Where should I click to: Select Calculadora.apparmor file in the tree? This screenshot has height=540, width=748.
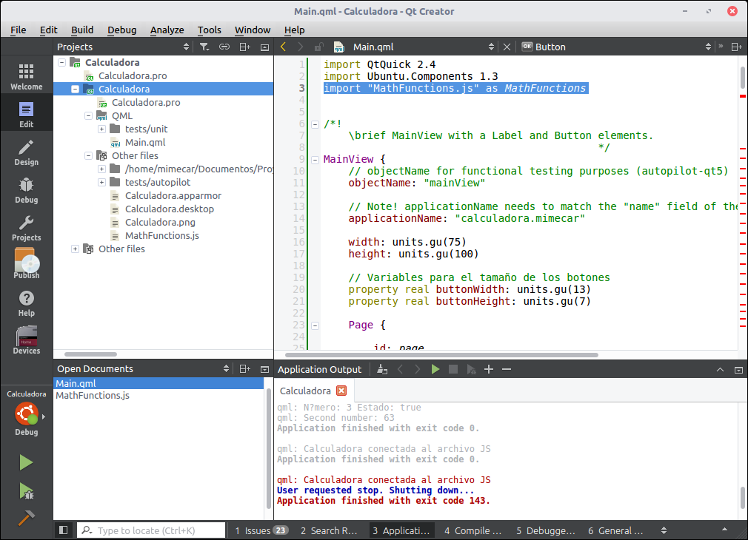point(173,196)
